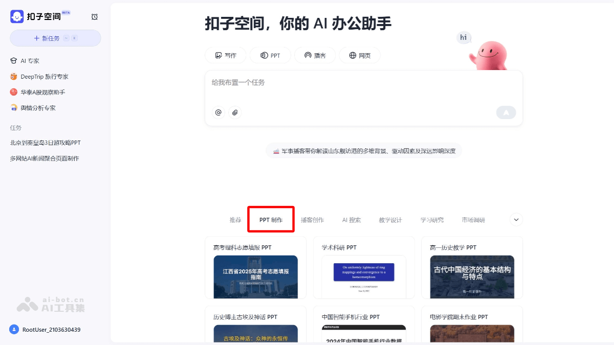Click the @ mention icon in task input
Viewport: 614px width, 345px height.
coord(218,112)
